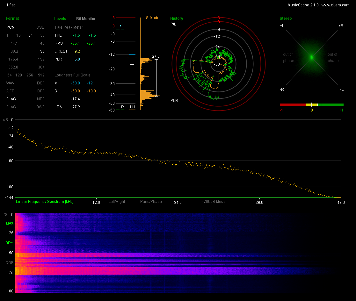Click the P/L label in History
The height and width of the screenshot is (301, 356).
(173, 24)
